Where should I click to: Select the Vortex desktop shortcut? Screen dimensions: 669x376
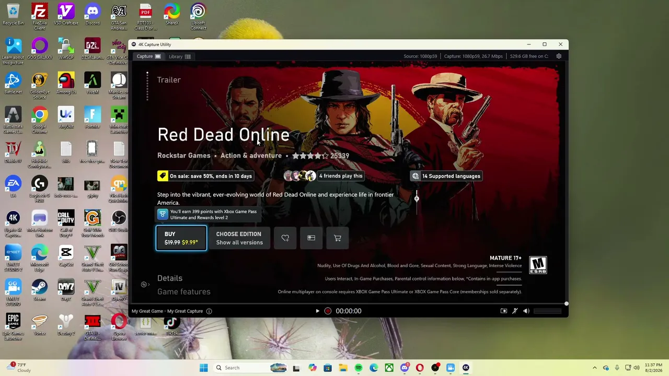40,325
